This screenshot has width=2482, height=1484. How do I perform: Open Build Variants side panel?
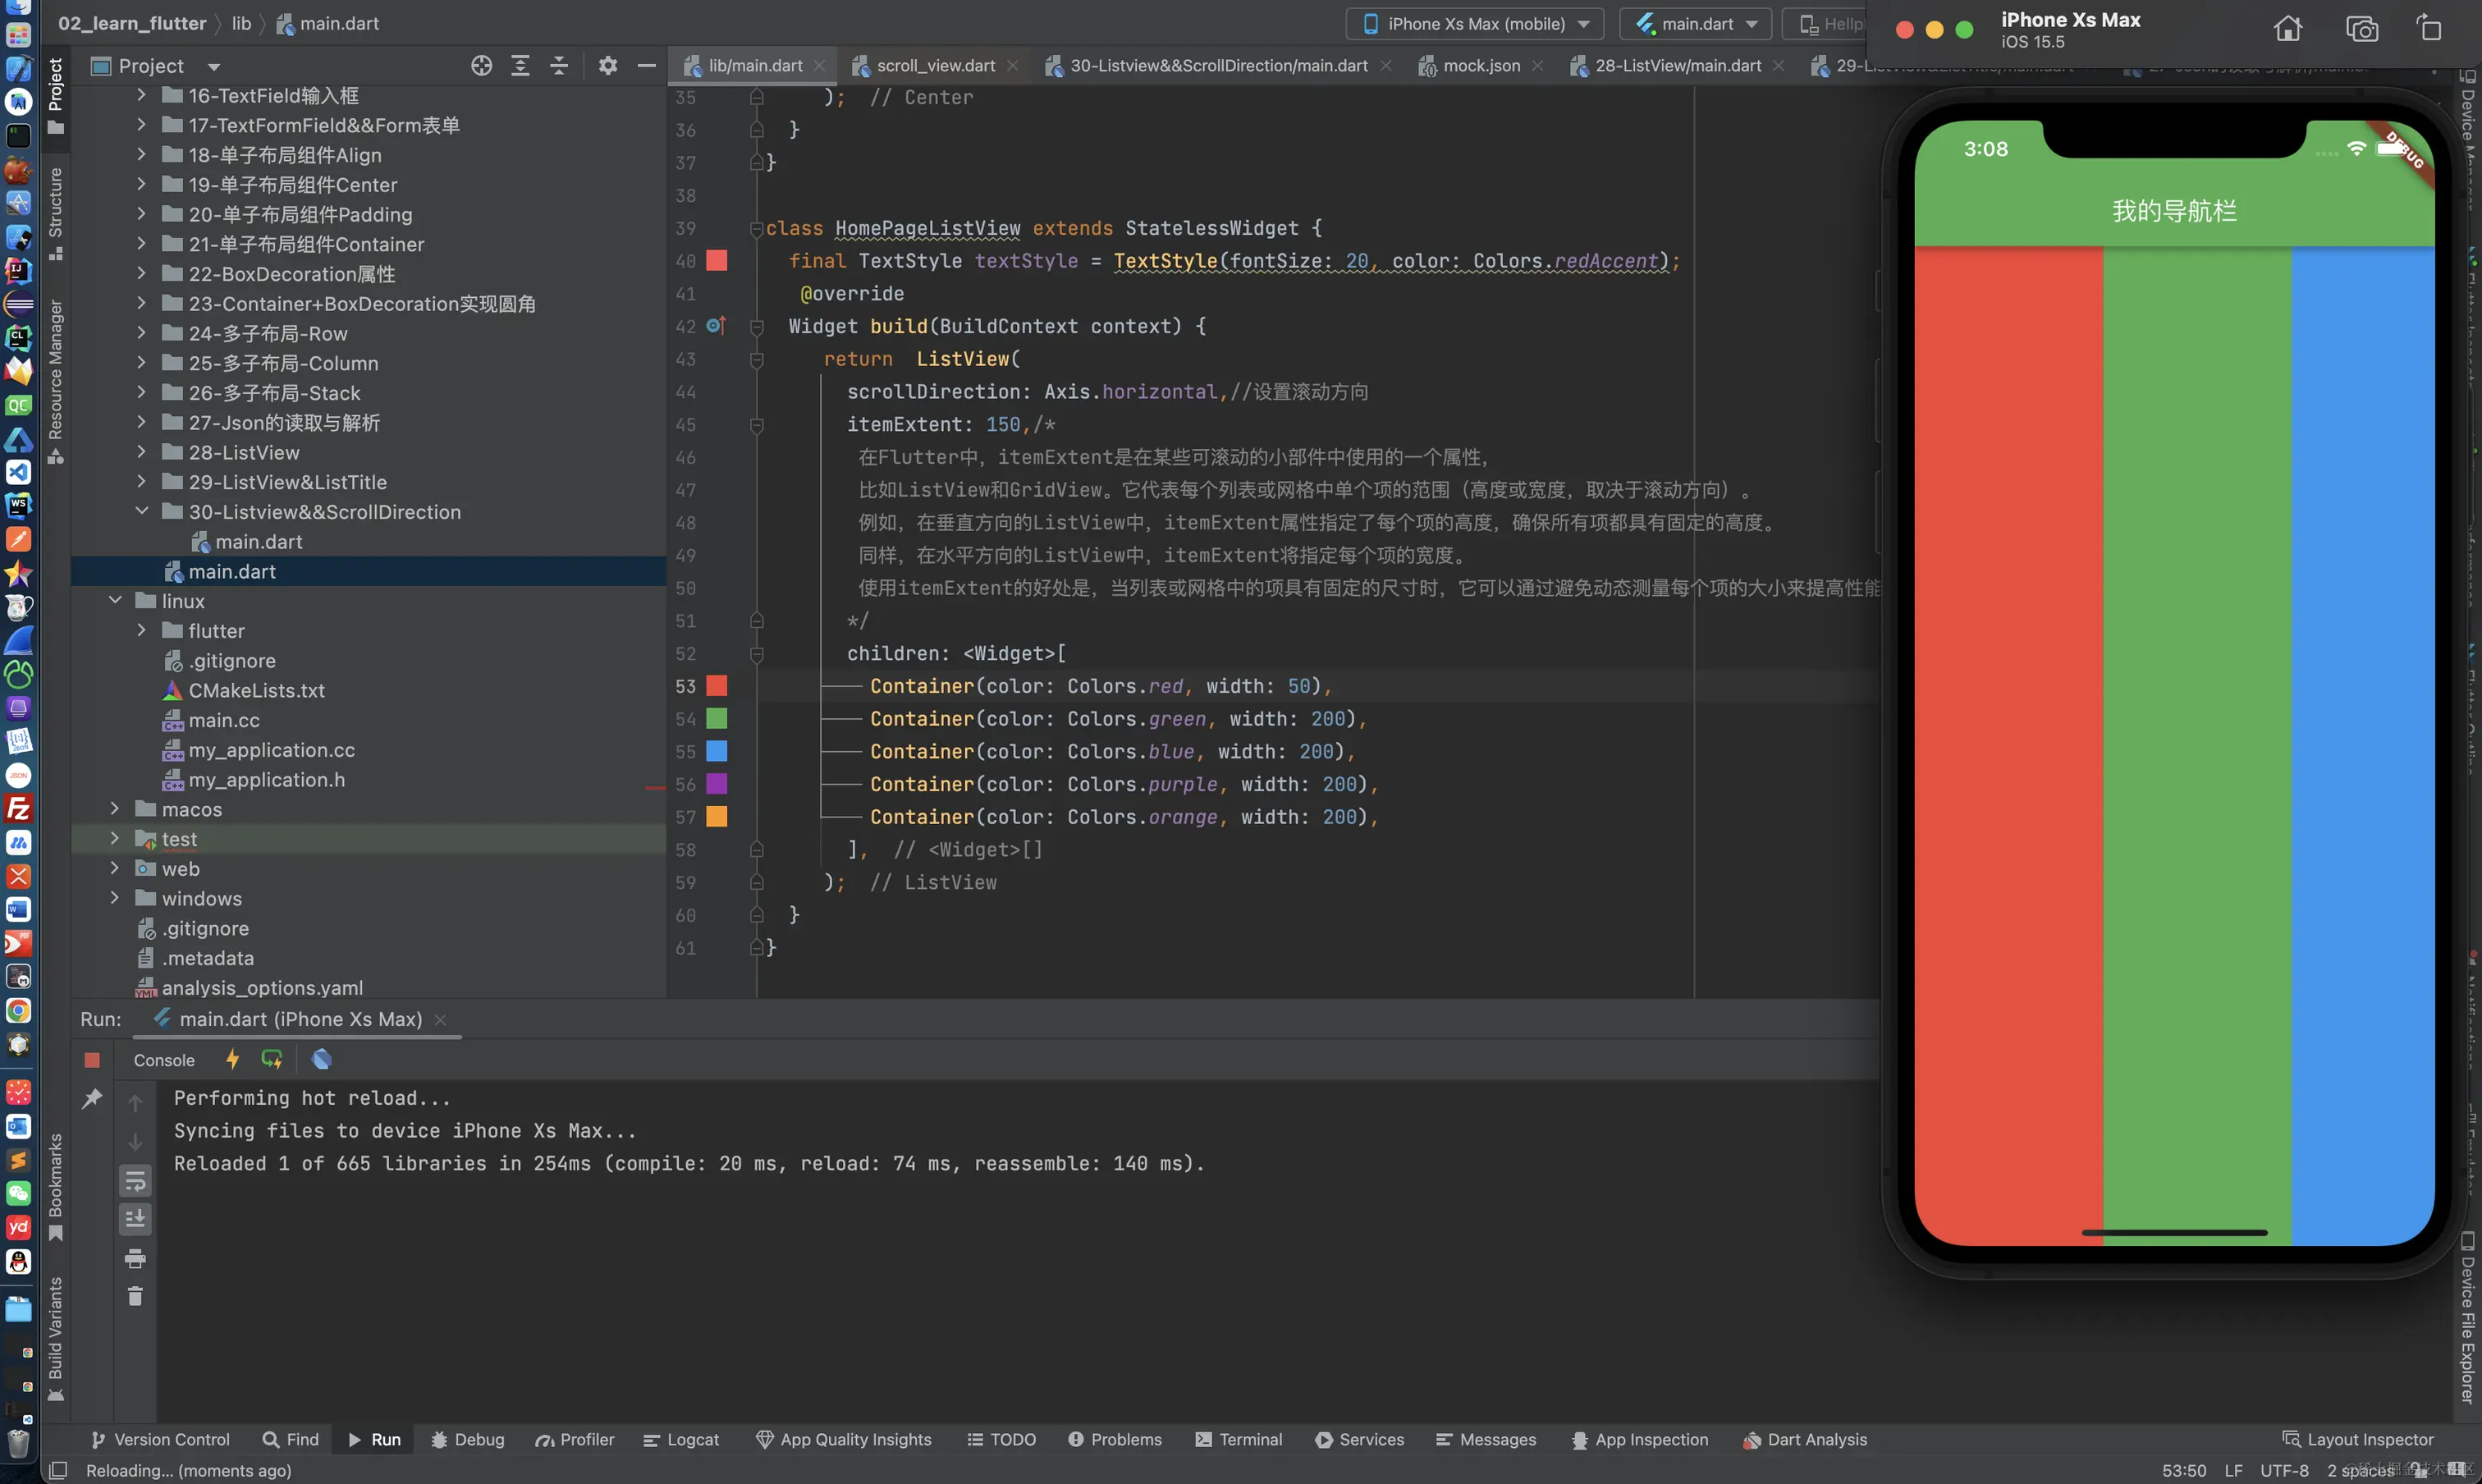(x=55, y=1338)
